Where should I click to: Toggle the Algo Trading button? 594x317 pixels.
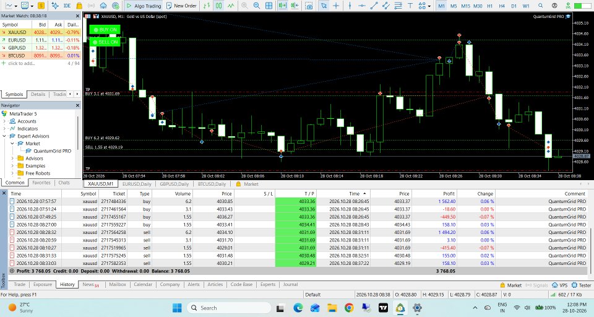144,6
